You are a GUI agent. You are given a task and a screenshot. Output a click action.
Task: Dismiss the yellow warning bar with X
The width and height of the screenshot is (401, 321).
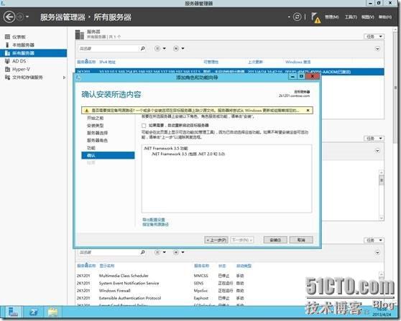(x=308, y=111)
